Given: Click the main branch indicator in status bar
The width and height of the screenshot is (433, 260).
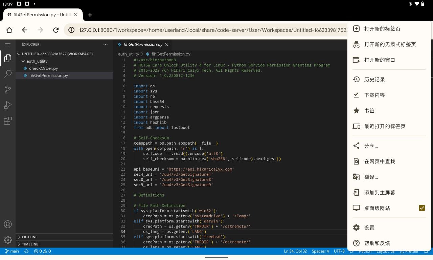Looking at the screenshot, I should coord(12,251).
